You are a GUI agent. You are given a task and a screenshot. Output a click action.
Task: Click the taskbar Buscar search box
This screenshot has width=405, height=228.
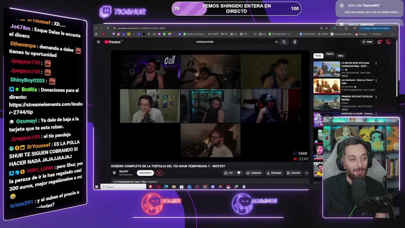coord(123,187)
